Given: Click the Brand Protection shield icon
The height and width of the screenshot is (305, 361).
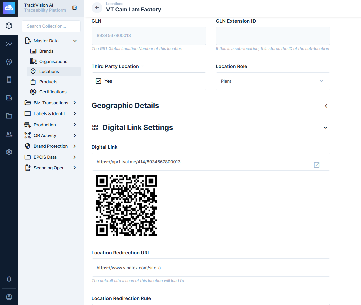Looking at the screenshot, I should tap(28, 146).
